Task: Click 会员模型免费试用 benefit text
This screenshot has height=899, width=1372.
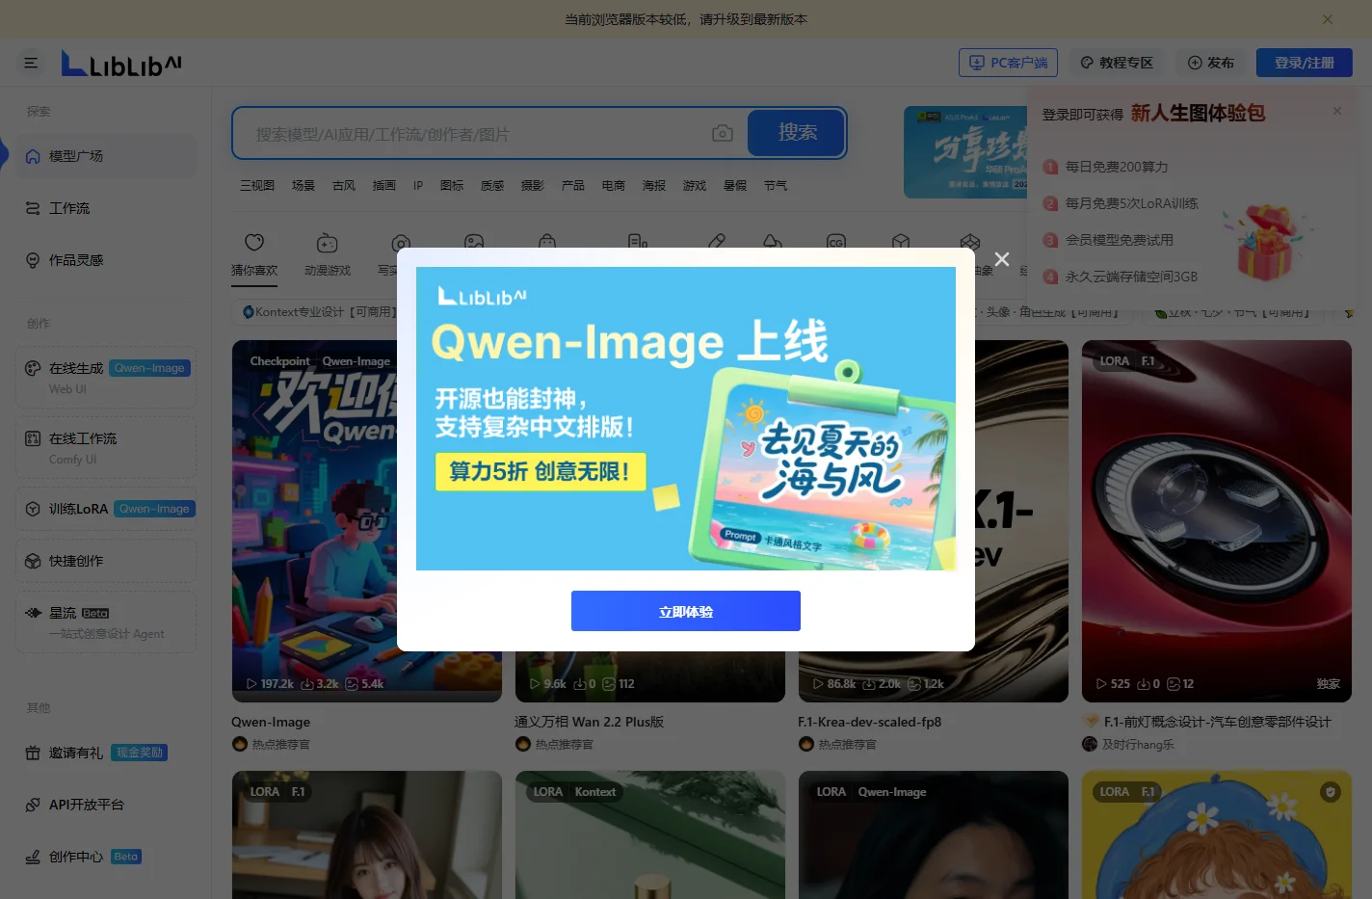Action: [1120, 240]
